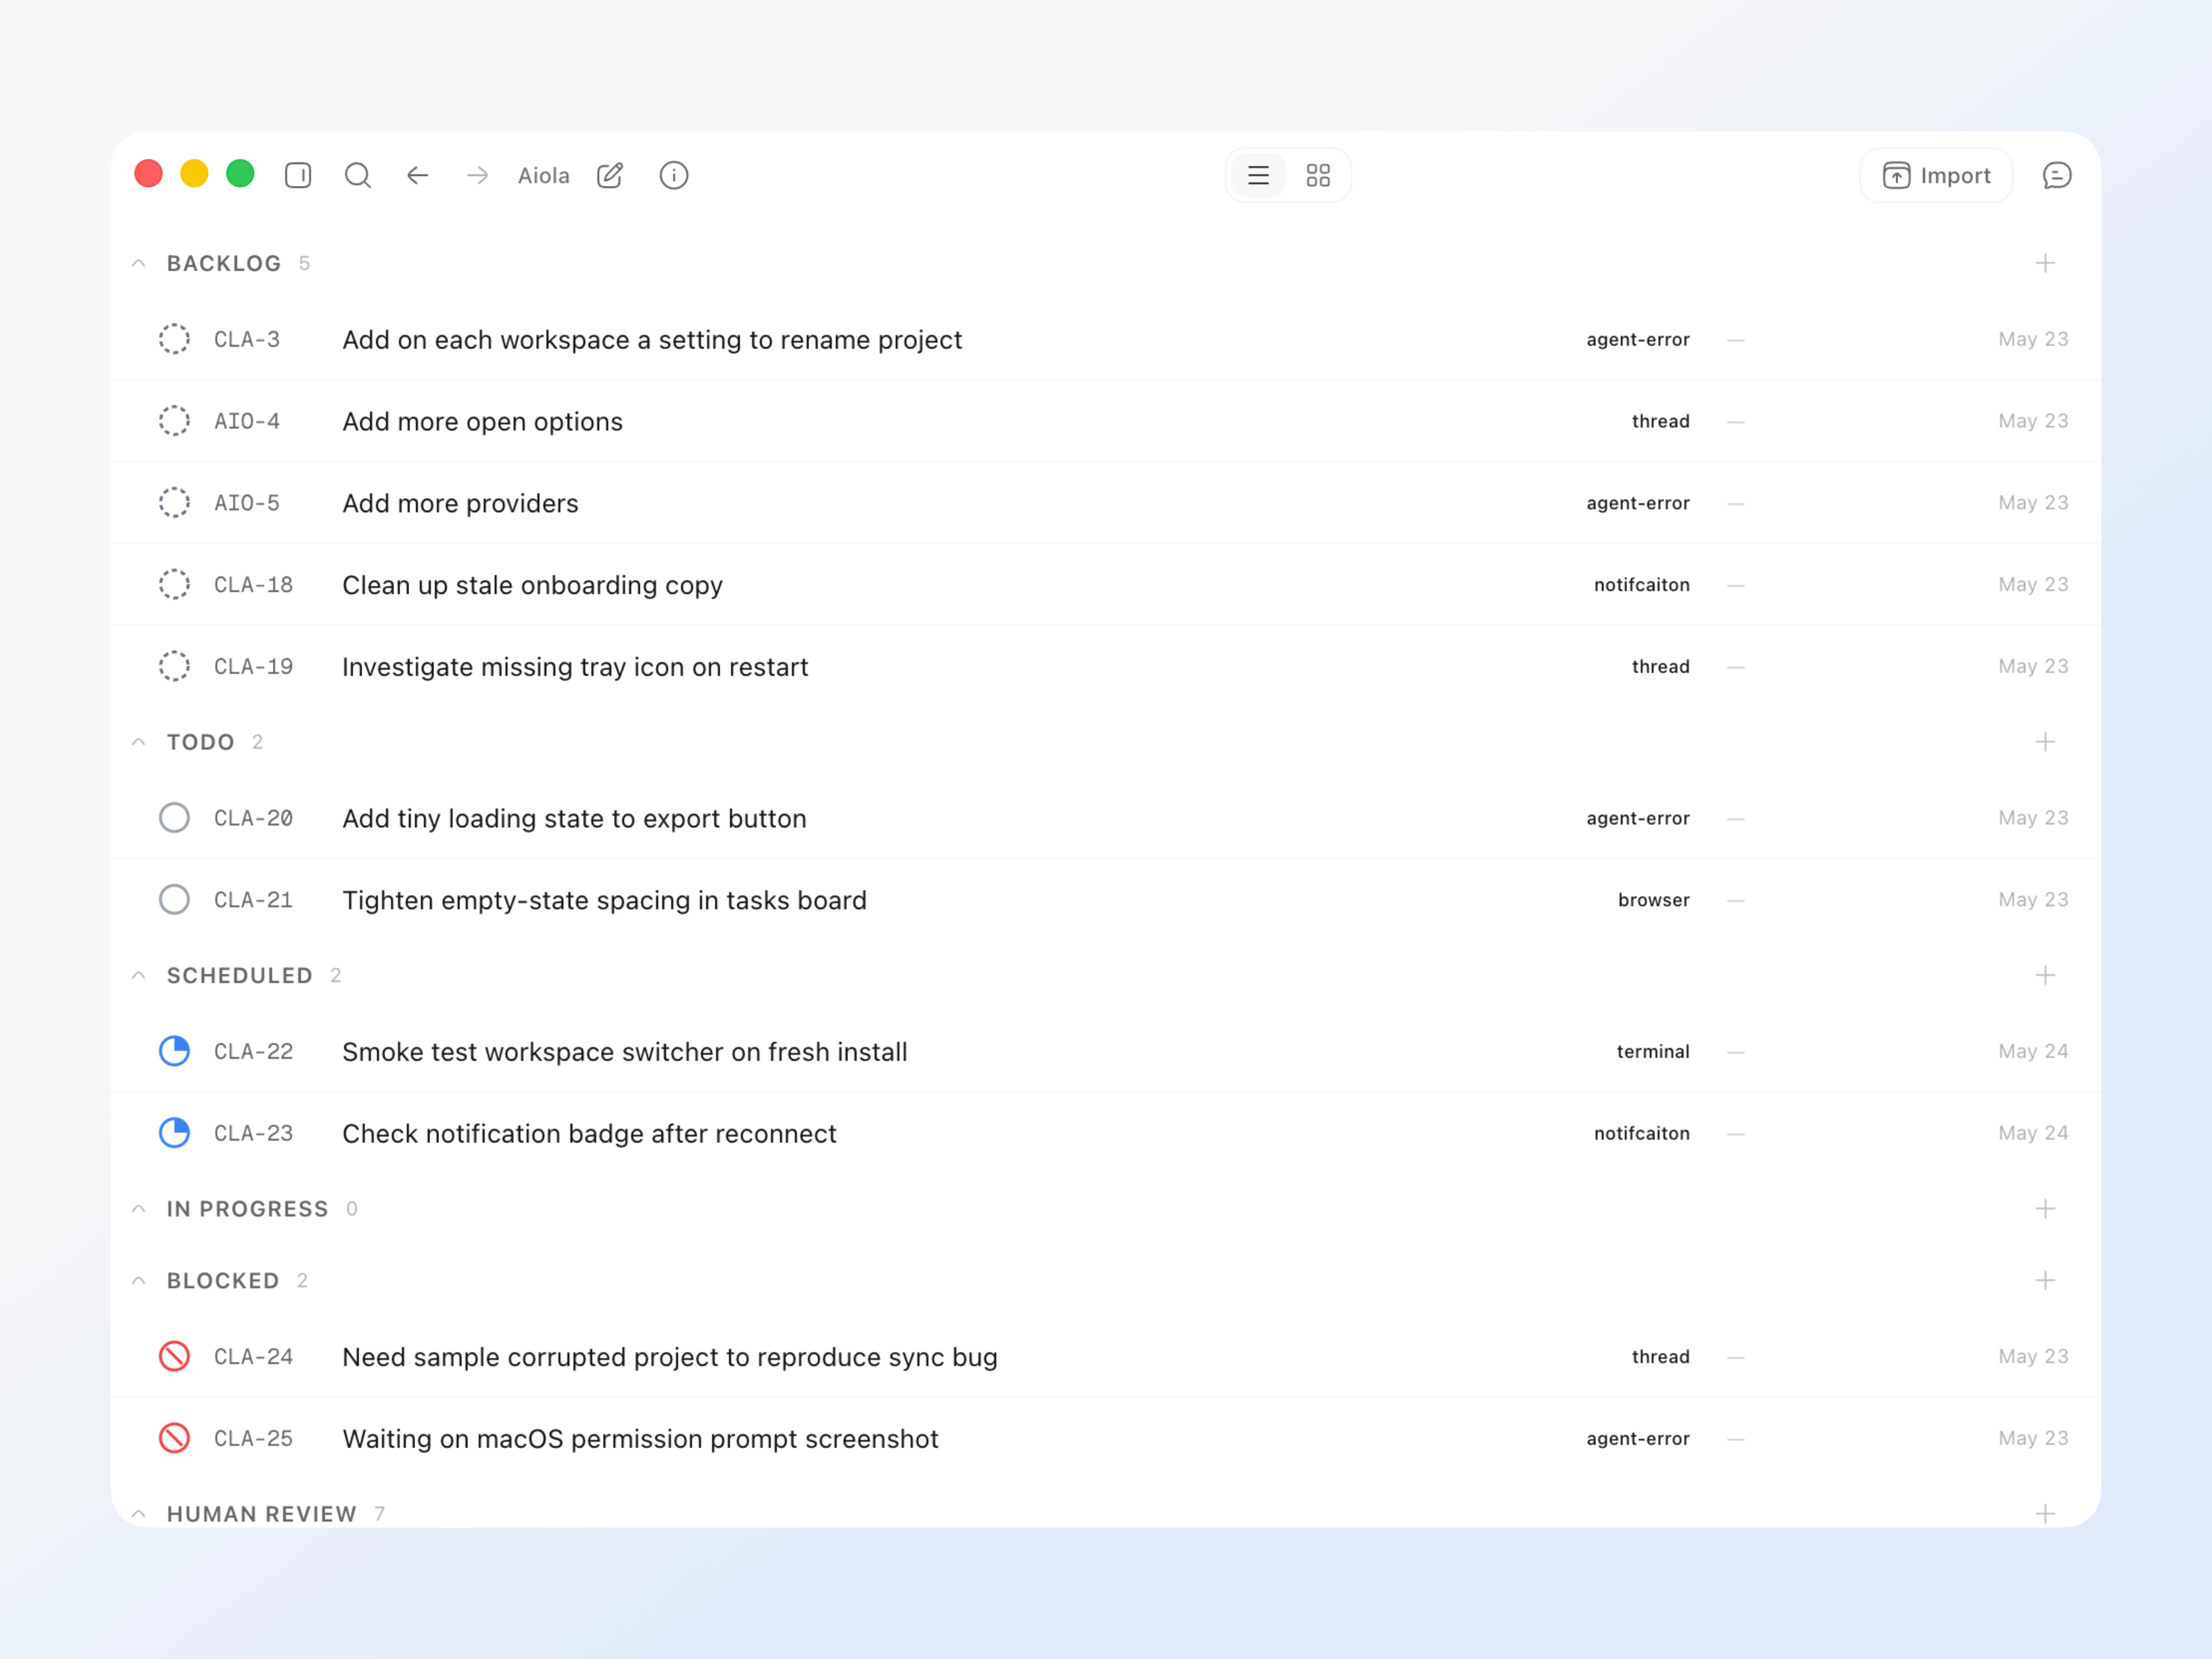The height and width of the screenshot is (1659, 2212).
Task: Collapse the HUMAN REVIEW section
Action: (x=139, y=1514)
